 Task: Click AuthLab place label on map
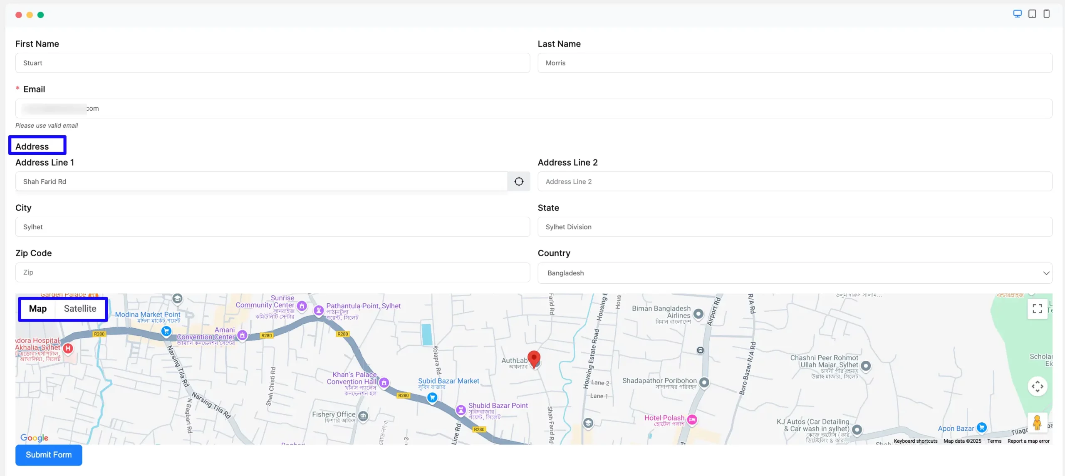(514, 361)
